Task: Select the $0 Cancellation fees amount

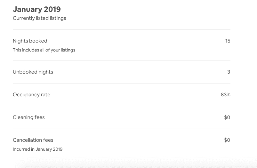Action: tap(227, 140)
